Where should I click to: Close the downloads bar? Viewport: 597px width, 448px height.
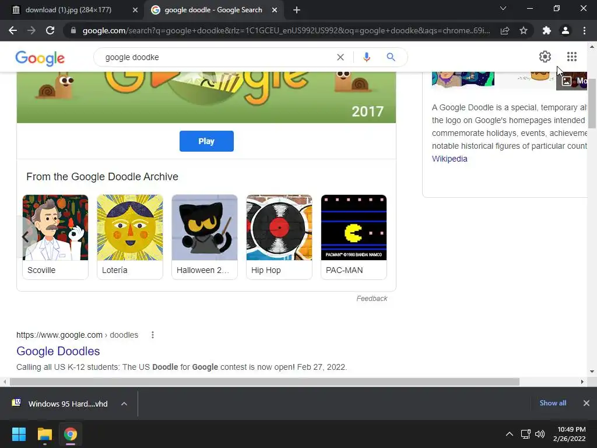click(x=587, y=403)
